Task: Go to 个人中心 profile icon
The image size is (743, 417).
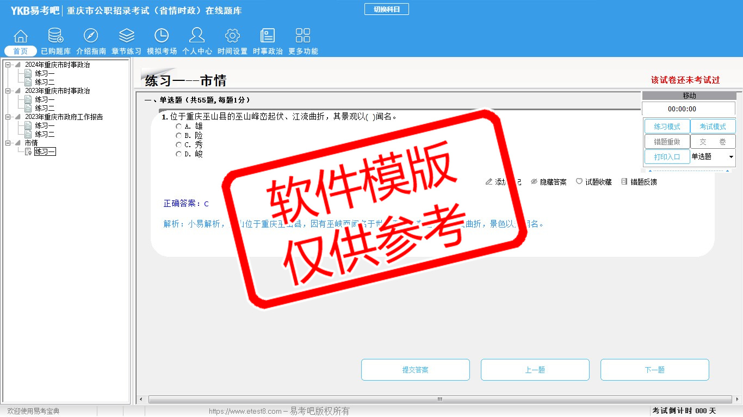Action: pyautogui.click(x=197, y=36)
